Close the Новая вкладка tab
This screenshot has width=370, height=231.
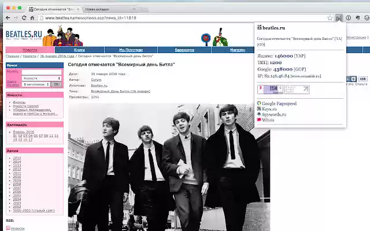pos(134,9)
